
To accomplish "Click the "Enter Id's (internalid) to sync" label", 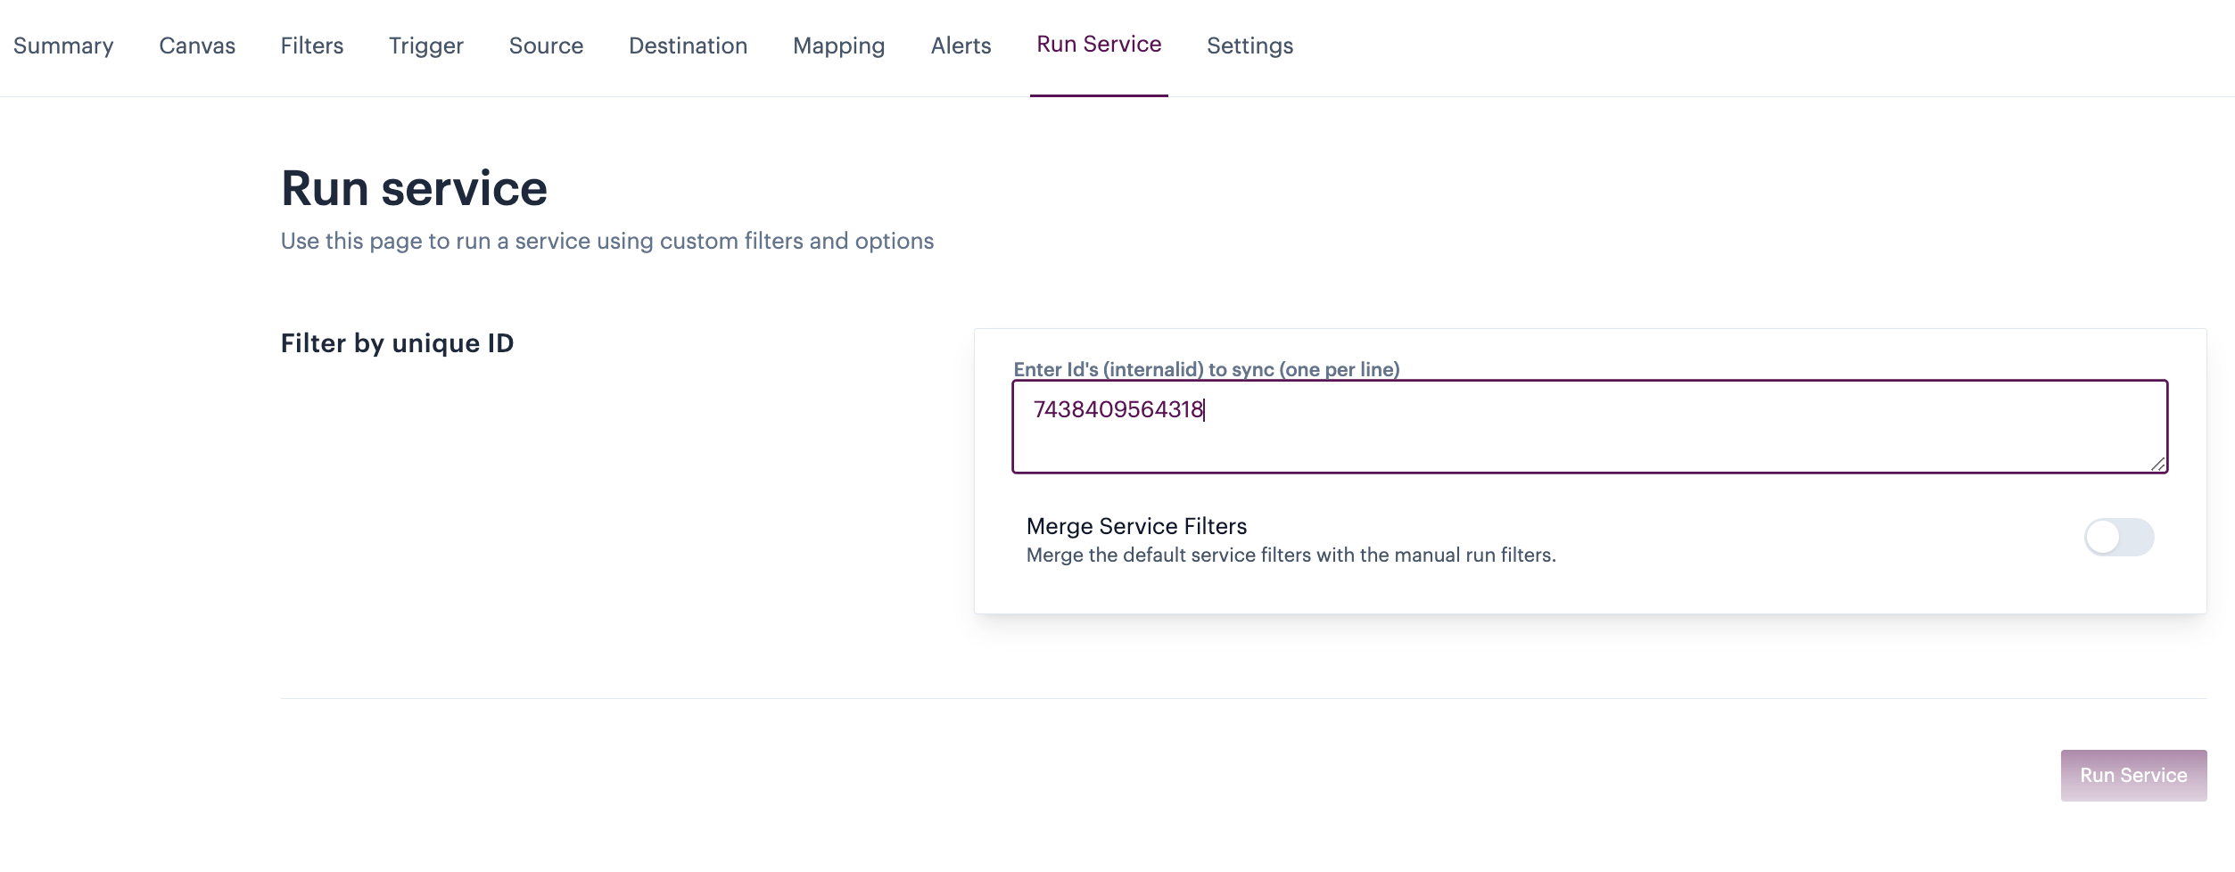I will pos(1206,369).
